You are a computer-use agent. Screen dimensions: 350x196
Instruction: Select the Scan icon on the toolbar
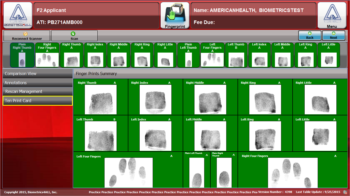coord(74,35)
